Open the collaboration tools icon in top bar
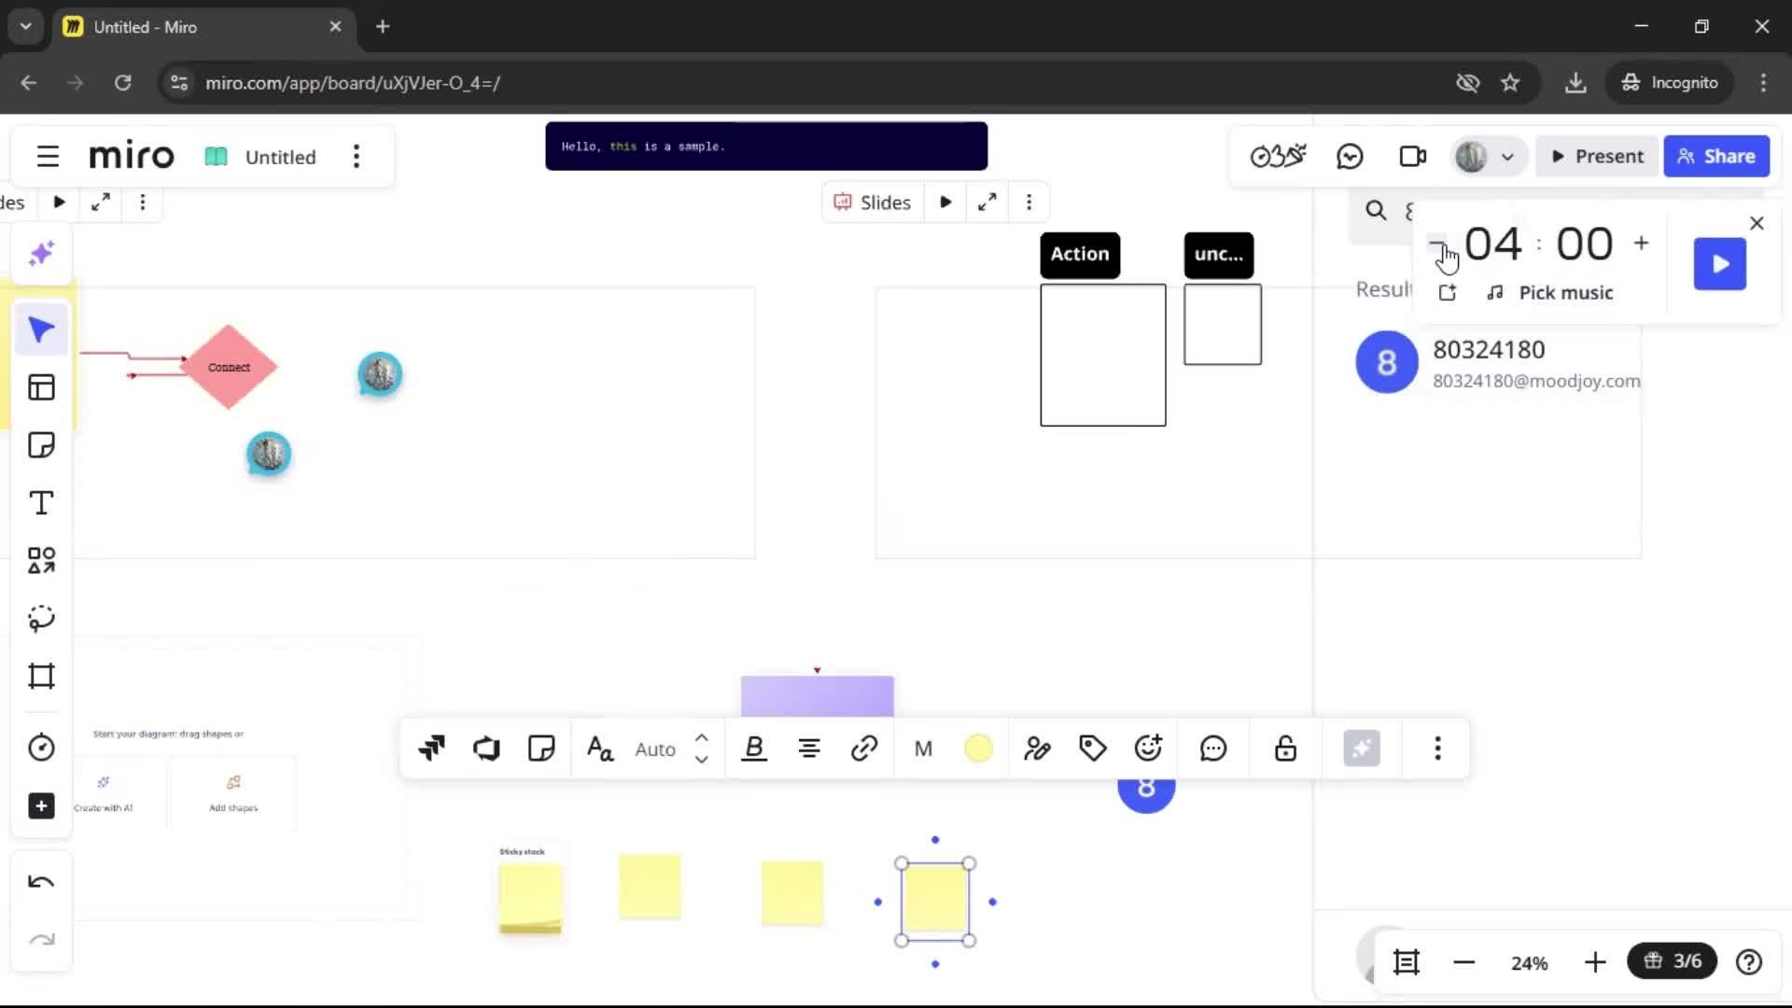This screenshot has width=1792, height=1008. tap(1278, 156)
